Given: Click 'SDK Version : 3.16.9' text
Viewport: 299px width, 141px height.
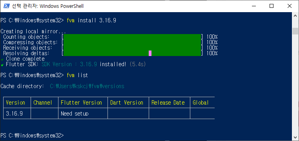Looking at the screenshot, I should 69,64.
